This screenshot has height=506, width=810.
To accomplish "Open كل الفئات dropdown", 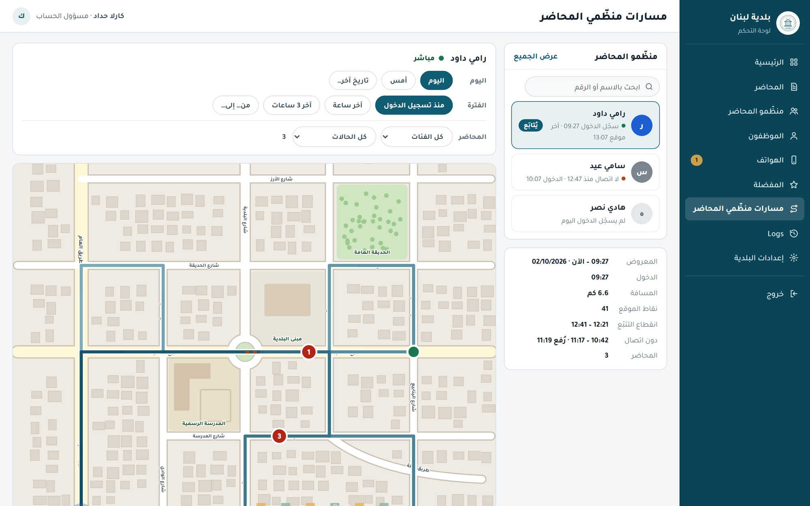I will click(x=417, y=137).
